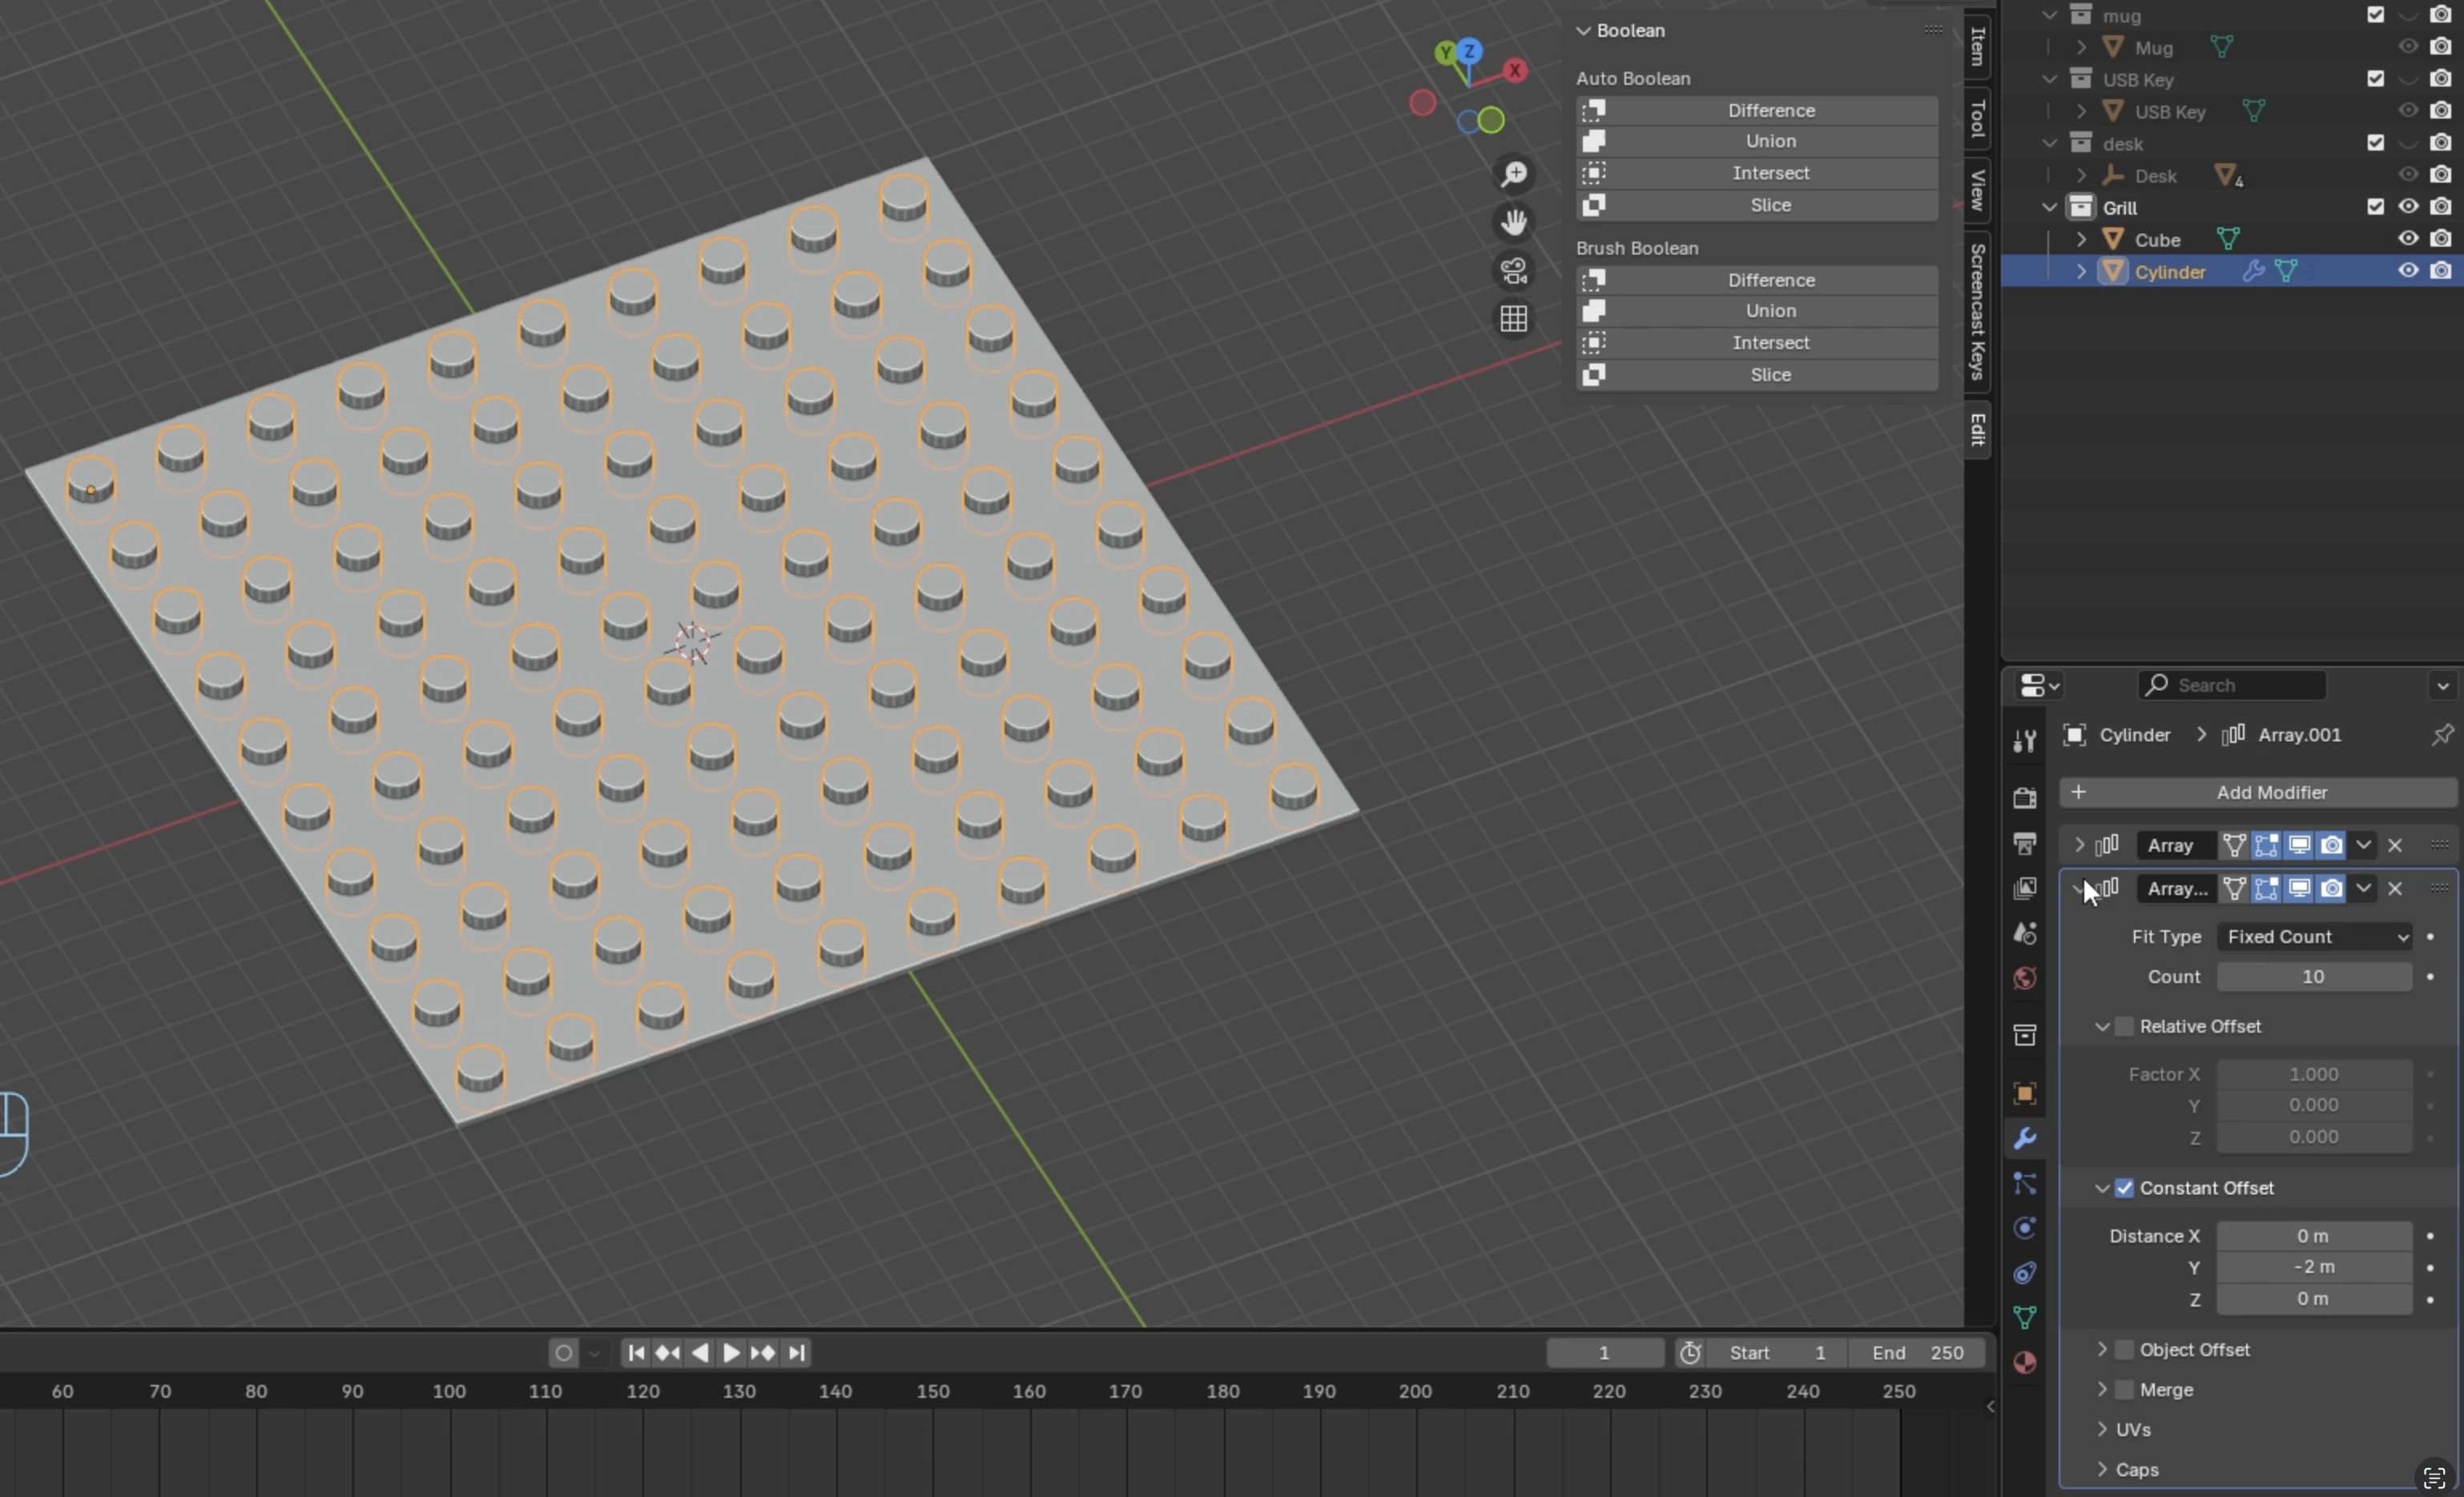Switch orthographic/perspective with the grid icon
2464x1497 pixels.
(1514, 319)
